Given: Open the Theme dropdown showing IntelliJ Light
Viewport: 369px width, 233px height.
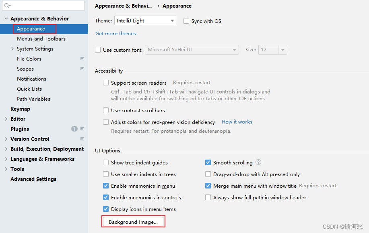Looking at the screenshot, I should (x=145, y=20).
